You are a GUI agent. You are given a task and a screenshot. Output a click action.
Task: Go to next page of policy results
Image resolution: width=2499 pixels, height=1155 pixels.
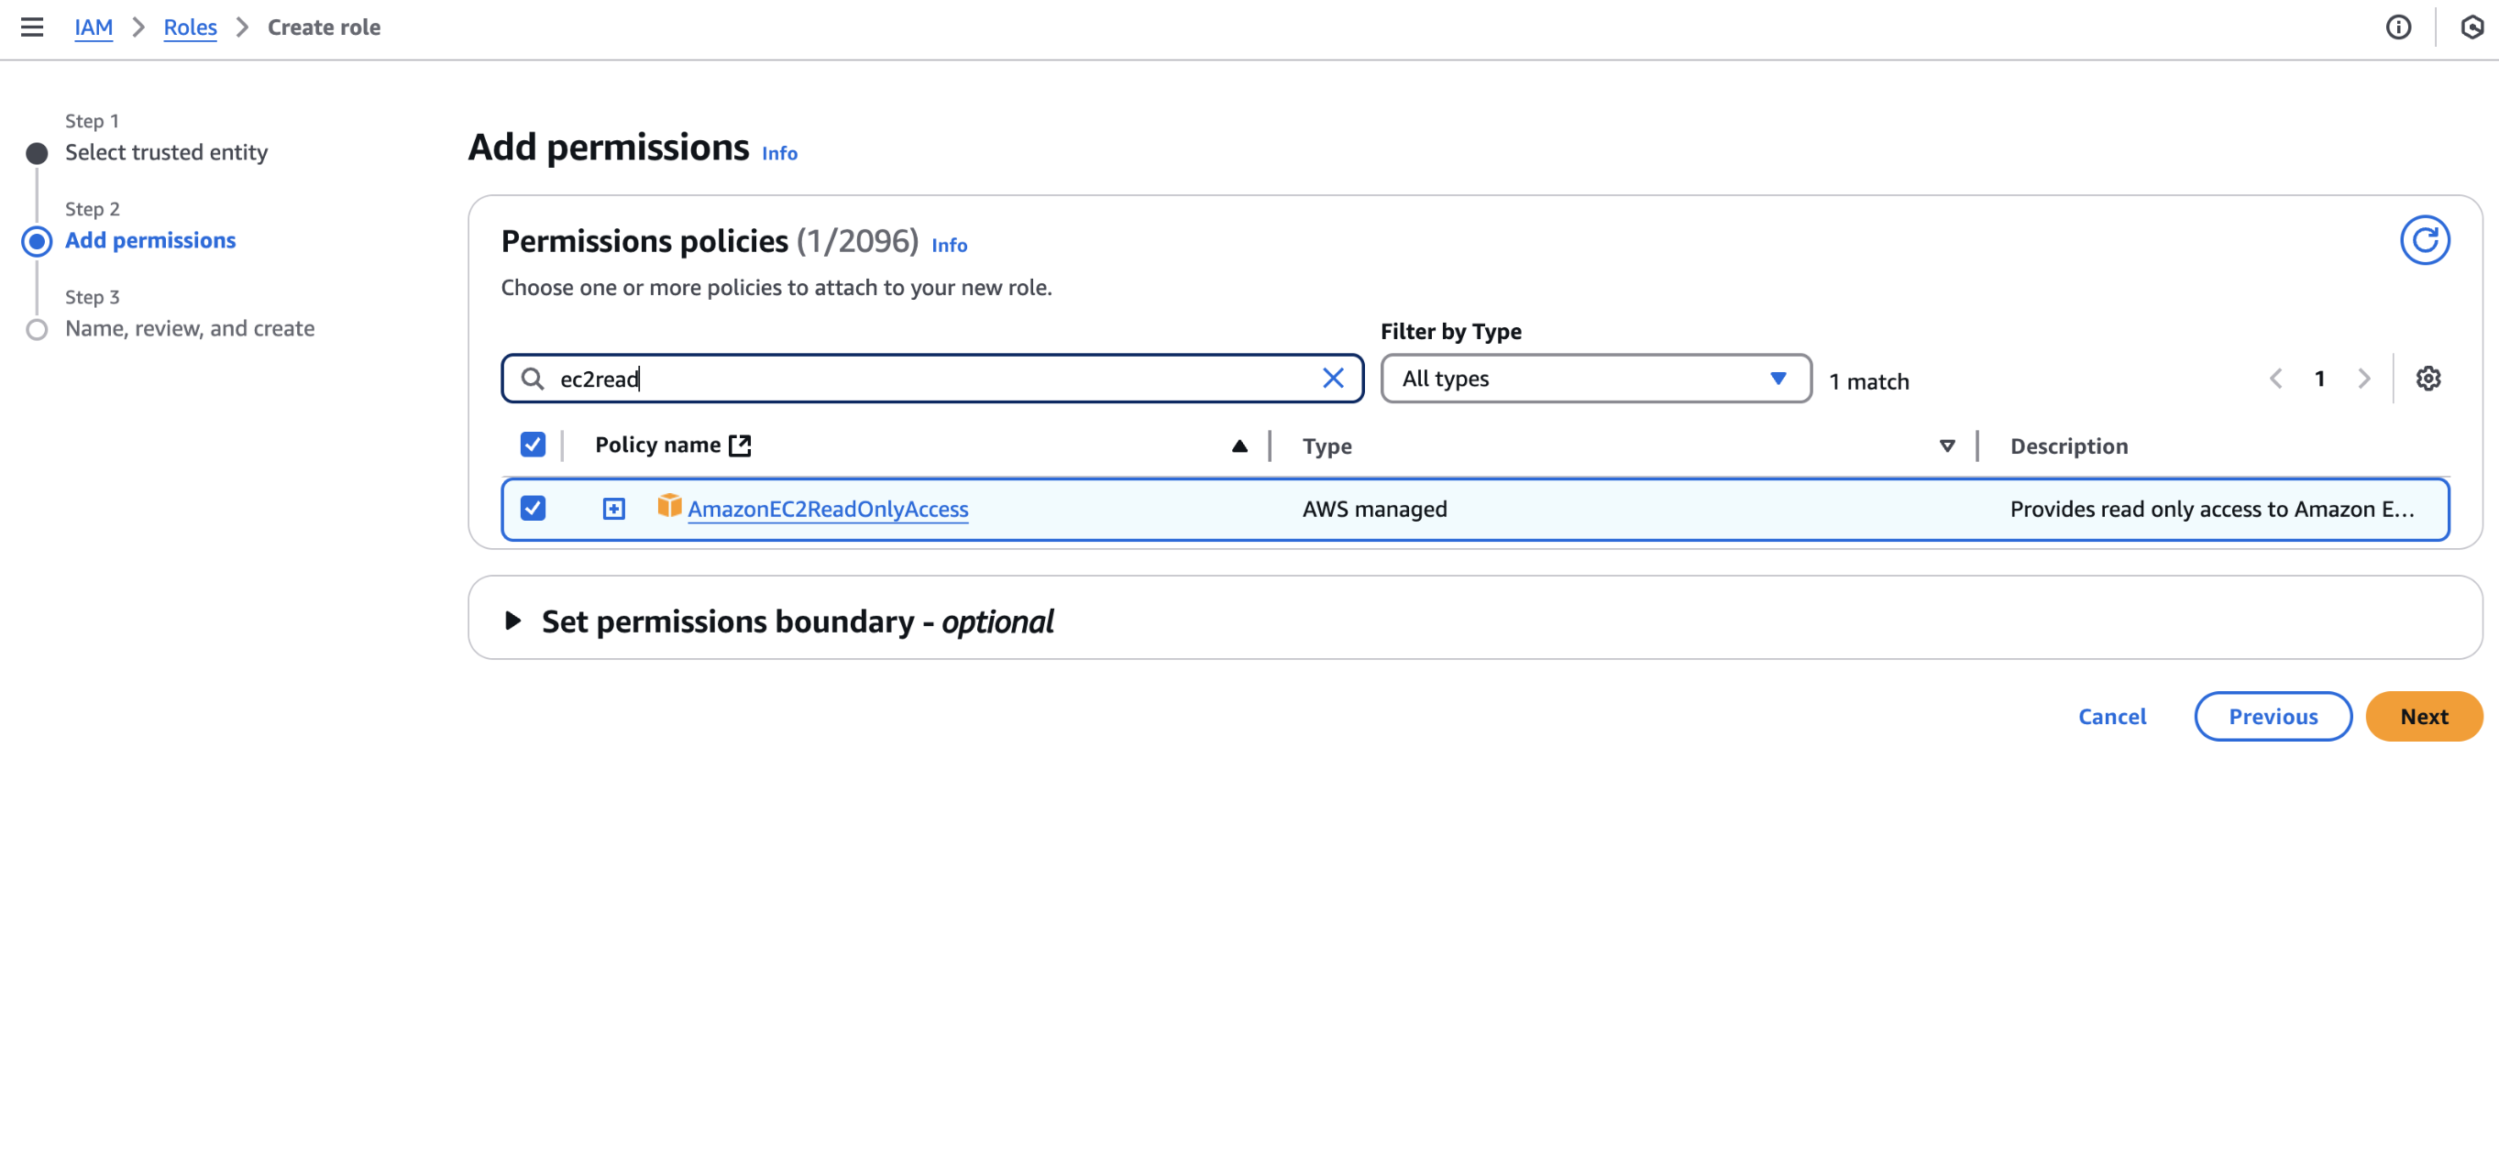pyautogui.click(x=2364, y=379)
